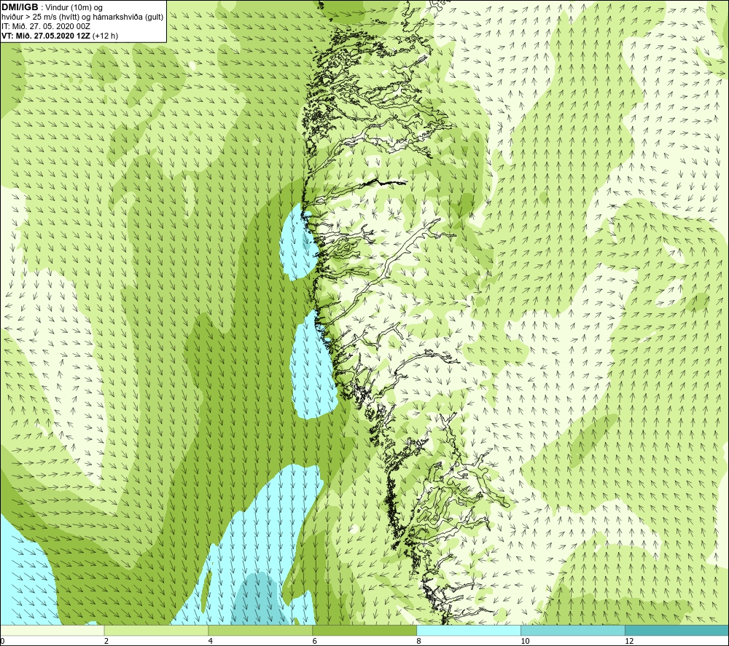Click the legend value '6'

pos(314,641)
